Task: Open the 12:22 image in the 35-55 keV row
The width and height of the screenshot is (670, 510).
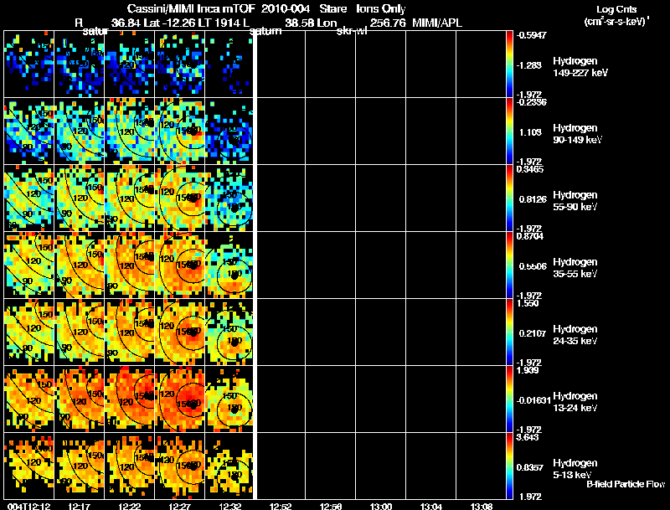Action: [130, 265]
